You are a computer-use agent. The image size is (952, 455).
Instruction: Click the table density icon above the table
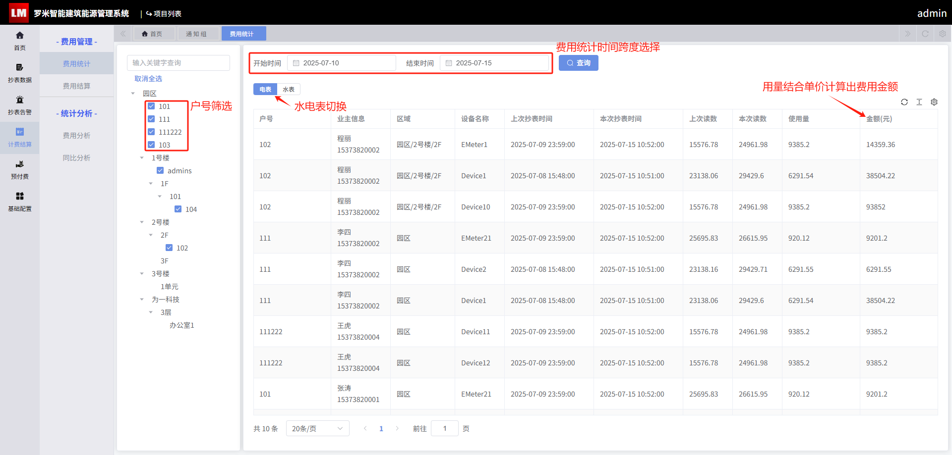pos(919,102)
